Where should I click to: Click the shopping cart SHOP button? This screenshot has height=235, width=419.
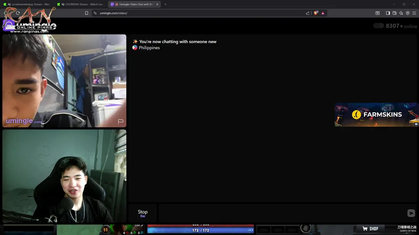370,229
